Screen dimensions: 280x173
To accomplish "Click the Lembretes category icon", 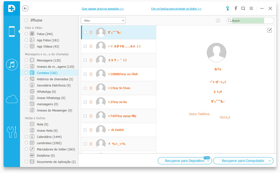I will click(x=32, y=143).
